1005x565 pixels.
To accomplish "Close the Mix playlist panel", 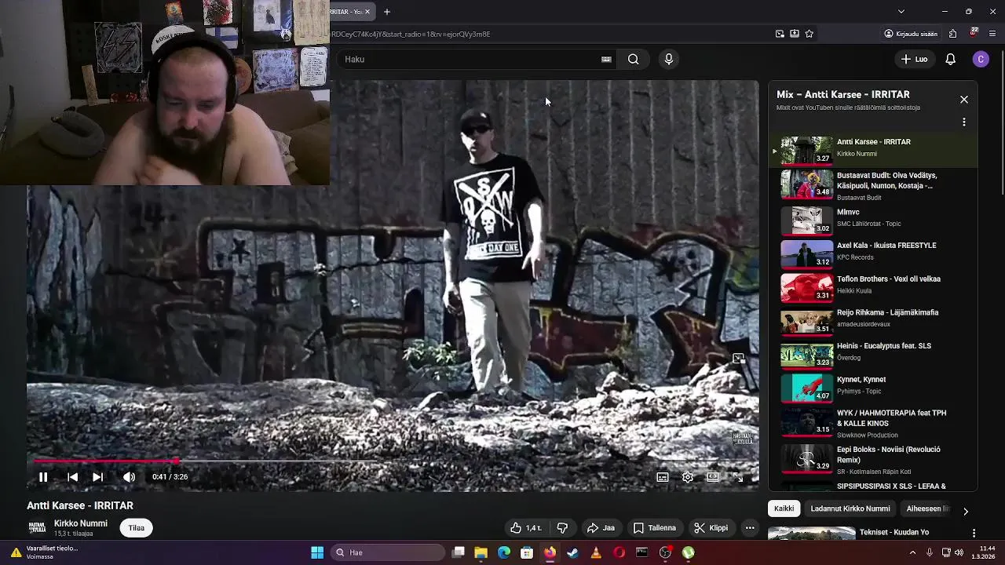I will (964, 100).
